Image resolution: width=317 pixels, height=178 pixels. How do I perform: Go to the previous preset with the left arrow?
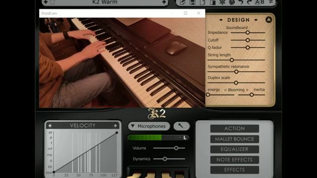click(46, 2)
